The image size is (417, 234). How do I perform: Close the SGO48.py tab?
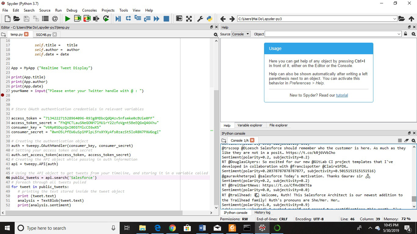54,34
